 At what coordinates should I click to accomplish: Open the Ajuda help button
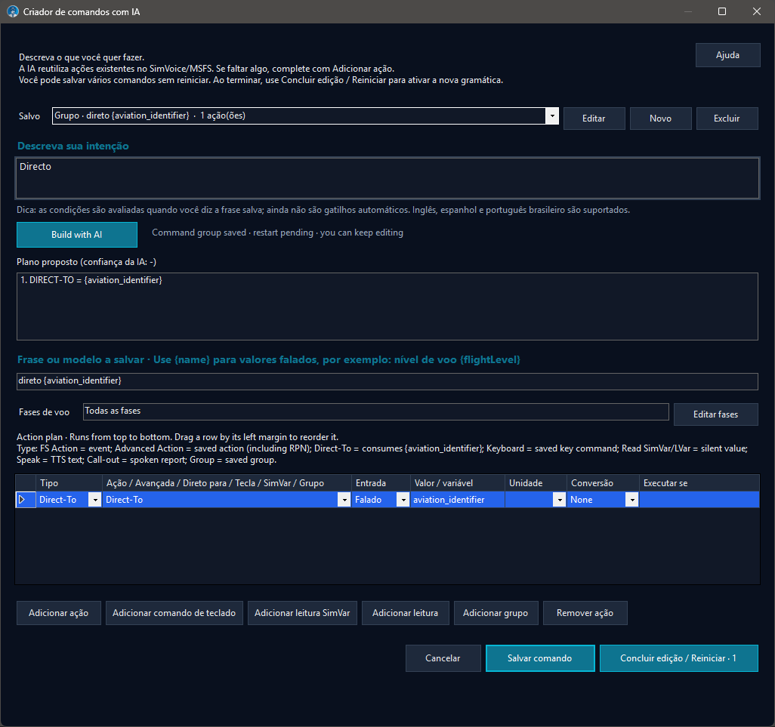727,55
